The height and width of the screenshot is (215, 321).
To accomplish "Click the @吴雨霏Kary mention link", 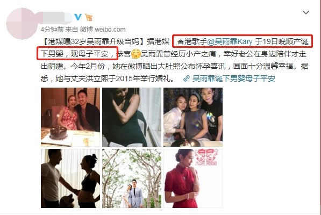I will (230, 41).
